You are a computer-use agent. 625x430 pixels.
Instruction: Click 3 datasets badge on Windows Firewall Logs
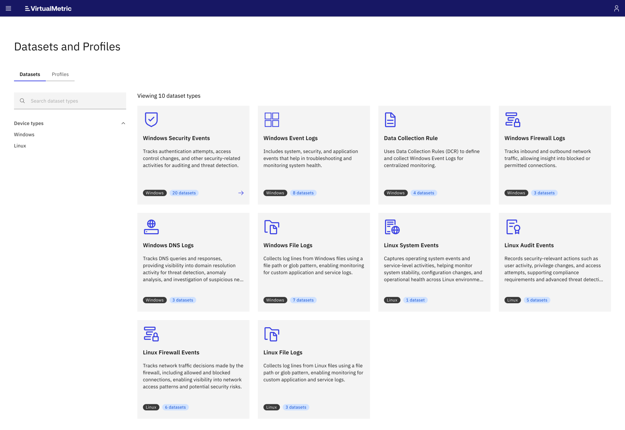pyautogui.click(x=544, y=193)
